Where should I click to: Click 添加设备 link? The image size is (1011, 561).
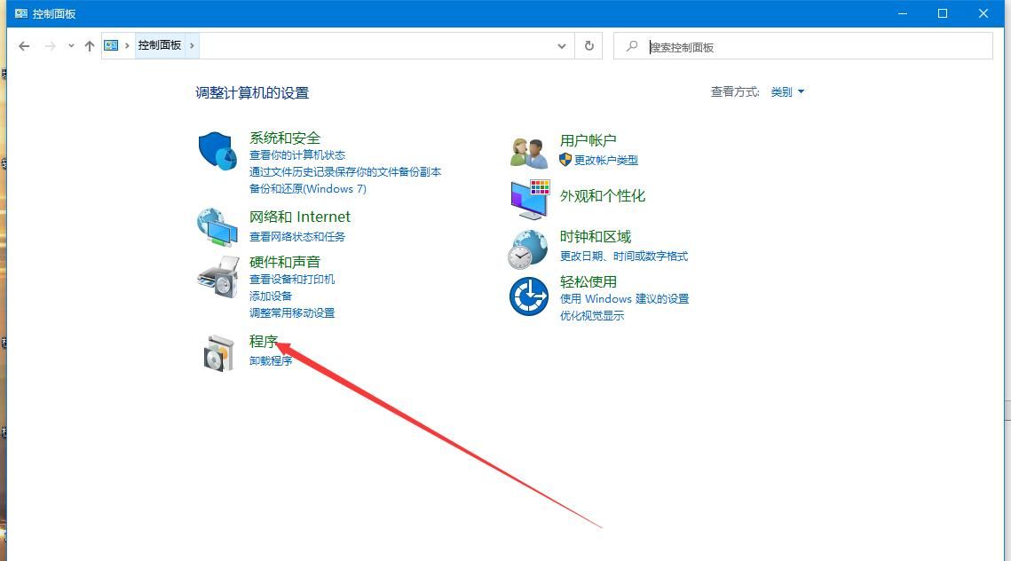click(271, 296)
